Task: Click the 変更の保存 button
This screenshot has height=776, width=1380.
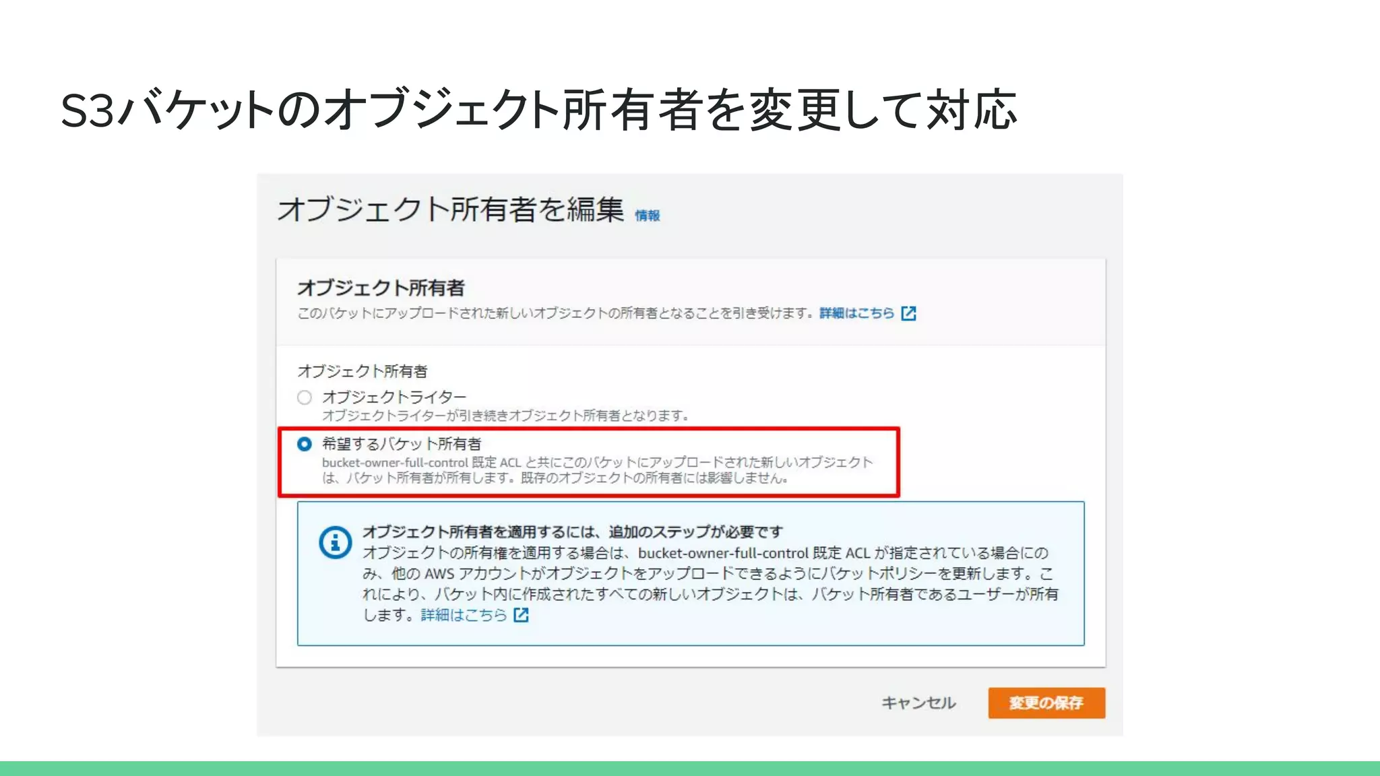Action: tap(1046, 703)
